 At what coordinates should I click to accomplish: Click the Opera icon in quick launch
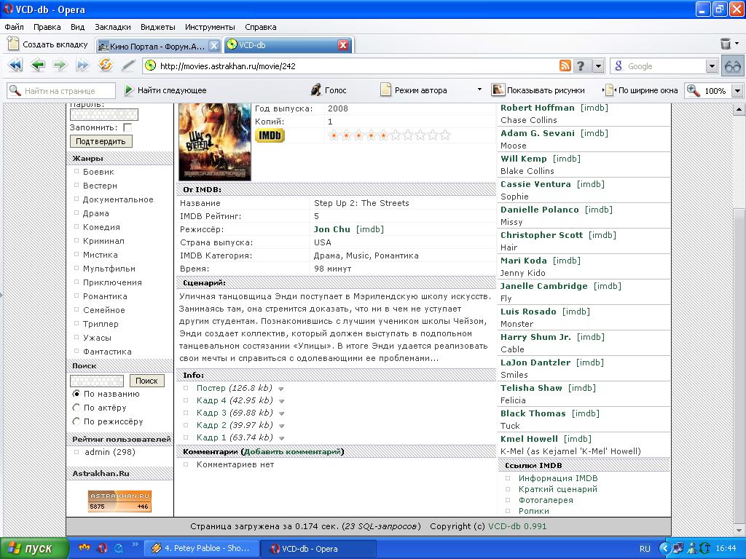(x=102, y=548)
